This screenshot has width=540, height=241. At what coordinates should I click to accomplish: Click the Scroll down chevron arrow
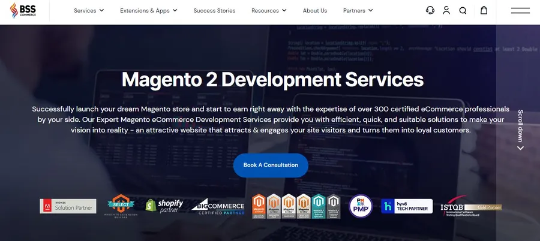click(x=520, y=148)
